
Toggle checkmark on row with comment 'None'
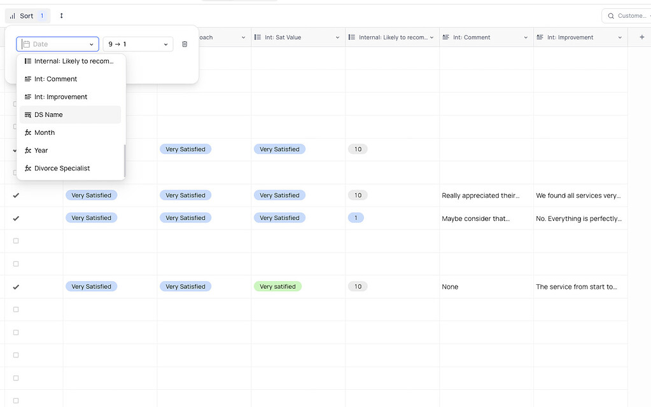[x=16, y=287]
